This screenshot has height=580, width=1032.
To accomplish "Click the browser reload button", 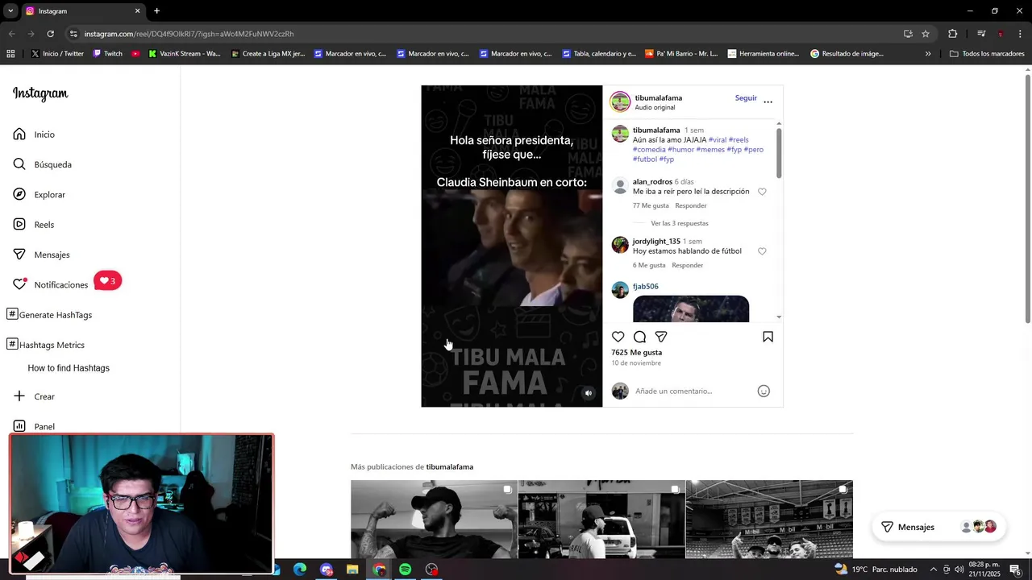I will pyautogui.click(x=50, y=34).
